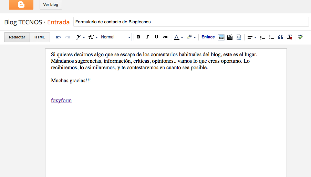Toggle the numbered list
The image size is (311, 177).
263,37
